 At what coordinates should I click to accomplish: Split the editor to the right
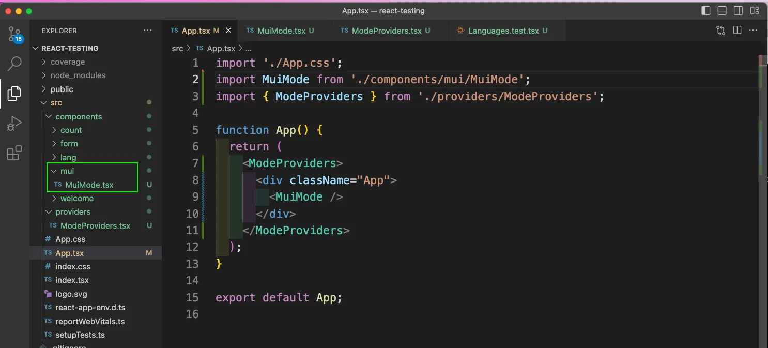pyautogui.click(x=737, y=31)
